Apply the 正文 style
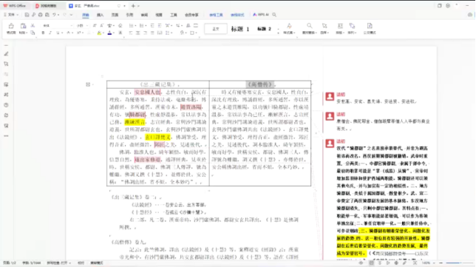Screen dimensions: 476x267 click(216, 29)
